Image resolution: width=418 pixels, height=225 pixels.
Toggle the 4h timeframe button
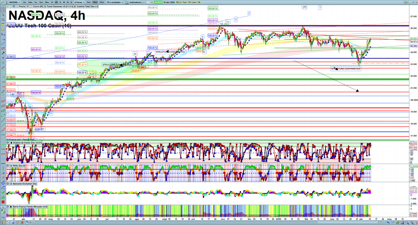[x=56, y=2]
